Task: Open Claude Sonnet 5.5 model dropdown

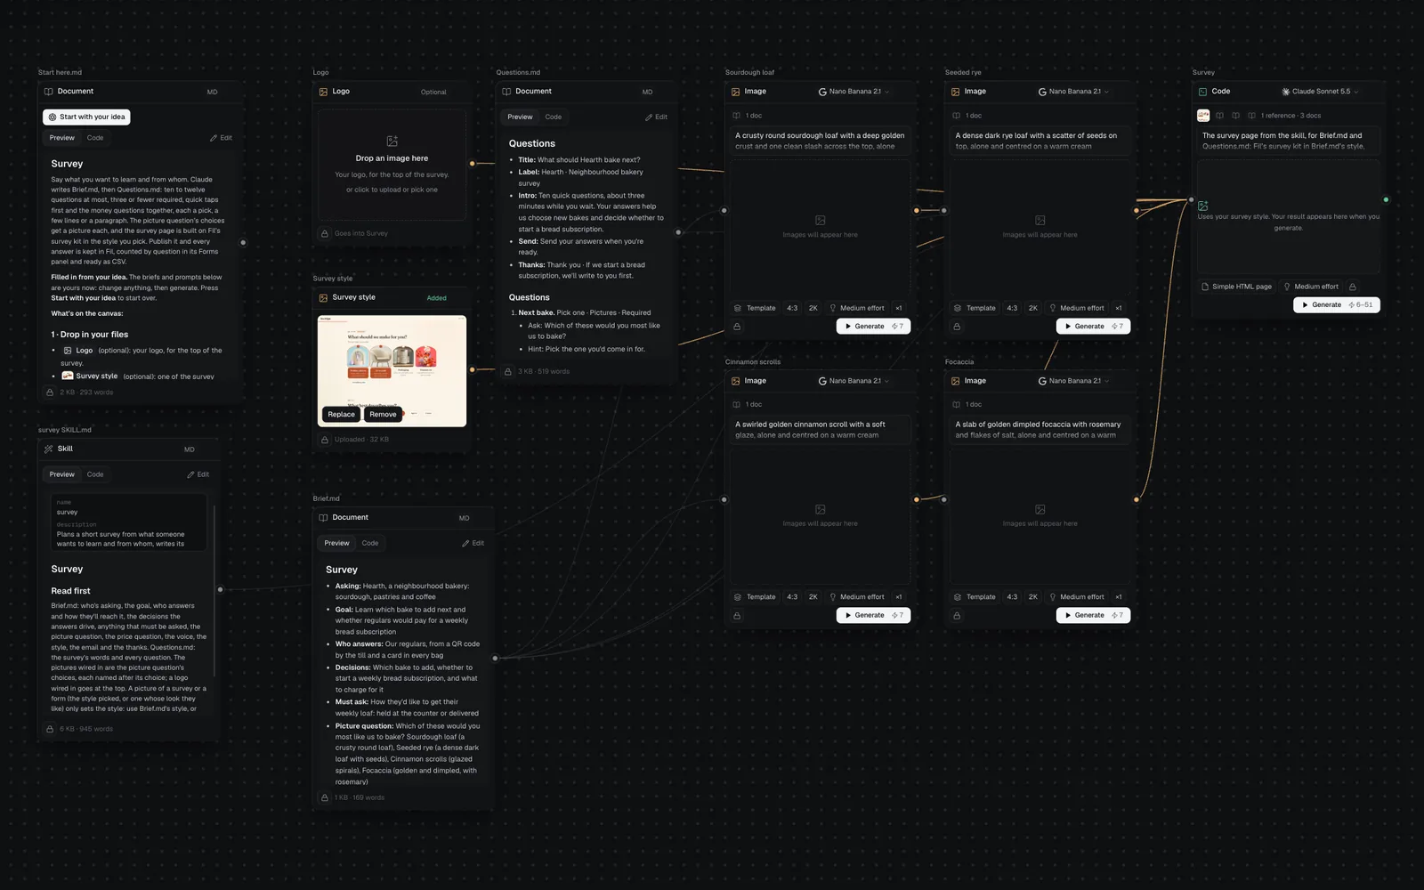Action: pyautogui.click(x=1320, y=92)
